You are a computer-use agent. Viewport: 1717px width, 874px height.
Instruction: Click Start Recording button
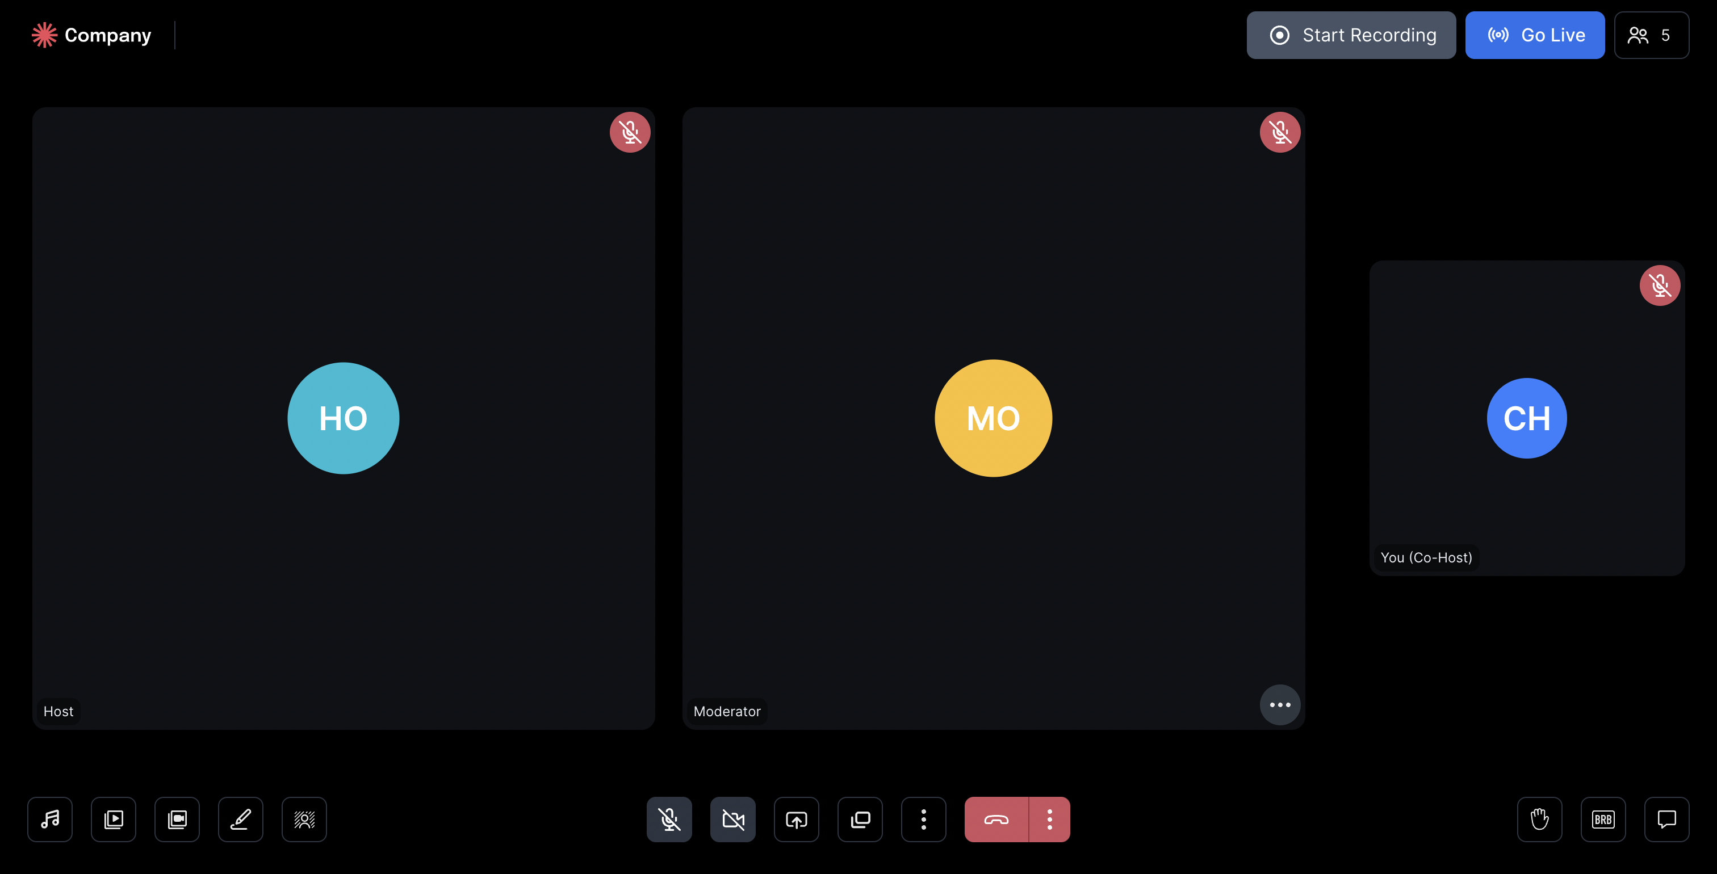tap(1351, 35)
